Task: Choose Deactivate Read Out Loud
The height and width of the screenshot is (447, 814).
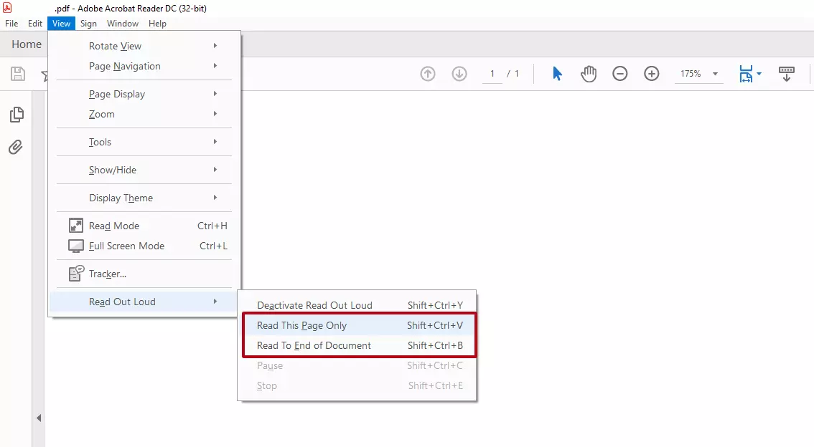Action: tap(314, 305)
